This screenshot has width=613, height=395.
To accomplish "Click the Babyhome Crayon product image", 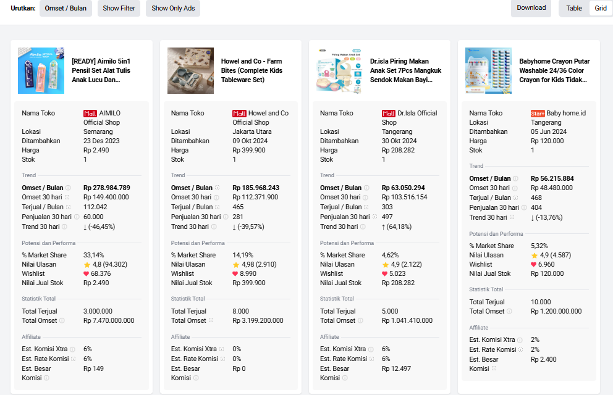I will pyautogui.click(x=488, y=70).
